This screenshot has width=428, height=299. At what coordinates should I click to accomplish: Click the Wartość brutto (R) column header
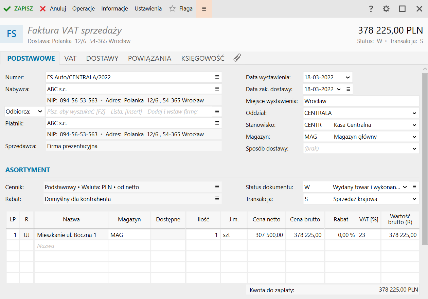[400, 219]
